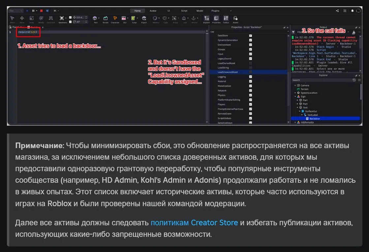Click the Import 3D icon

144,18
